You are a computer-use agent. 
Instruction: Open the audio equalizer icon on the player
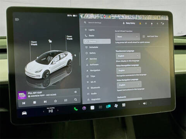click(65, 100)
